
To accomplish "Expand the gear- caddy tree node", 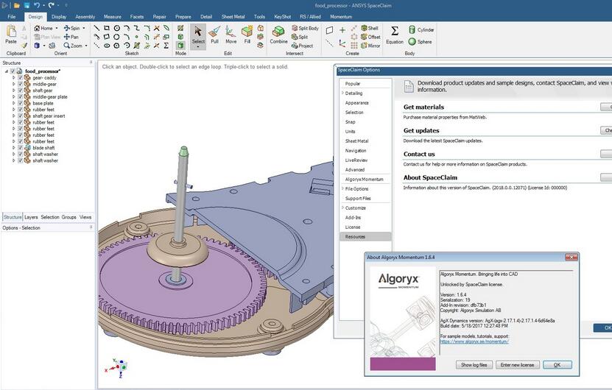I will (14, 77).
